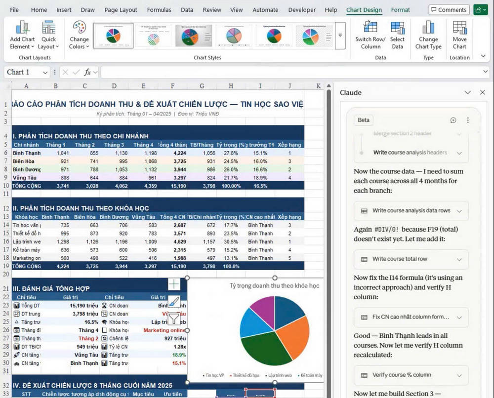Click the chart title Tỷ trọng doanh thu
Viewport: 494px width, 398px height.
point(274,285)
